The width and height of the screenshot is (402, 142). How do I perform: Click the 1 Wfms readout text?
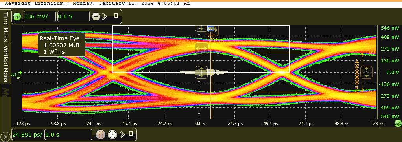(54, 51)
